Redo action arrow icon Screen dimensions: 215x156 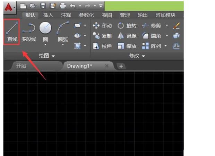(x=88, y=6)
